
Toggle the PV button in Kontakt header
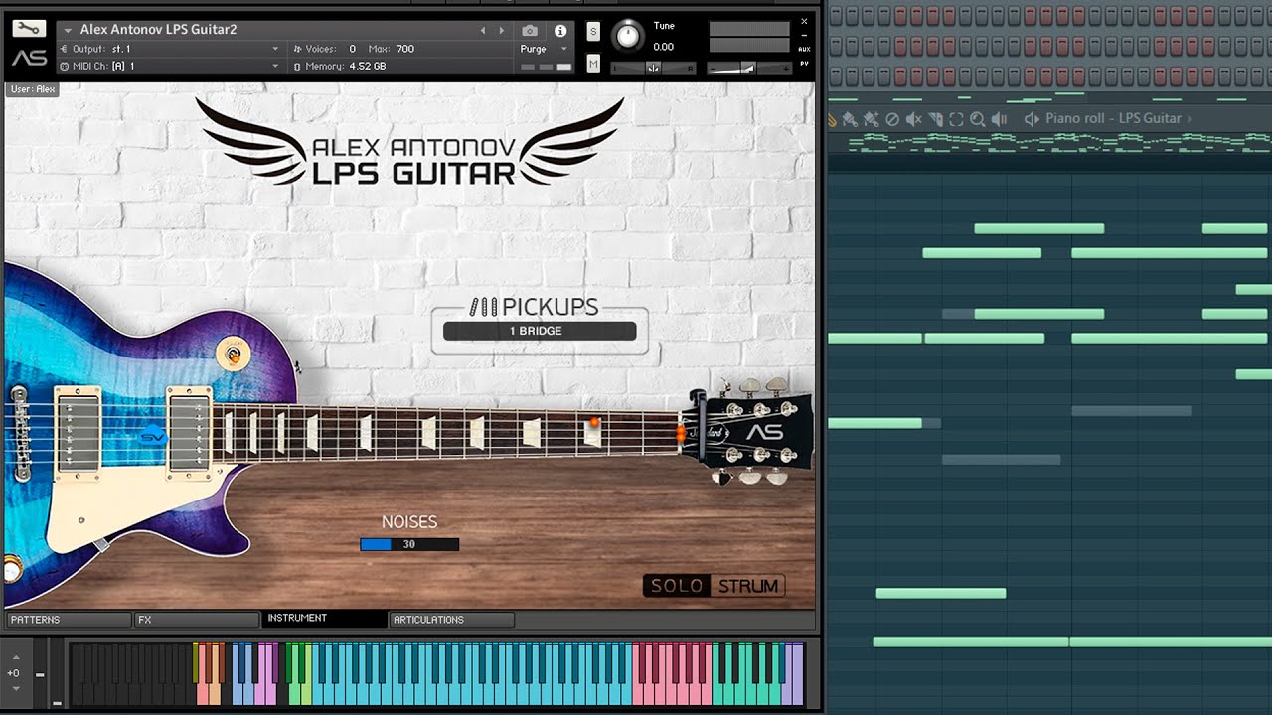(x=804, y=63)
